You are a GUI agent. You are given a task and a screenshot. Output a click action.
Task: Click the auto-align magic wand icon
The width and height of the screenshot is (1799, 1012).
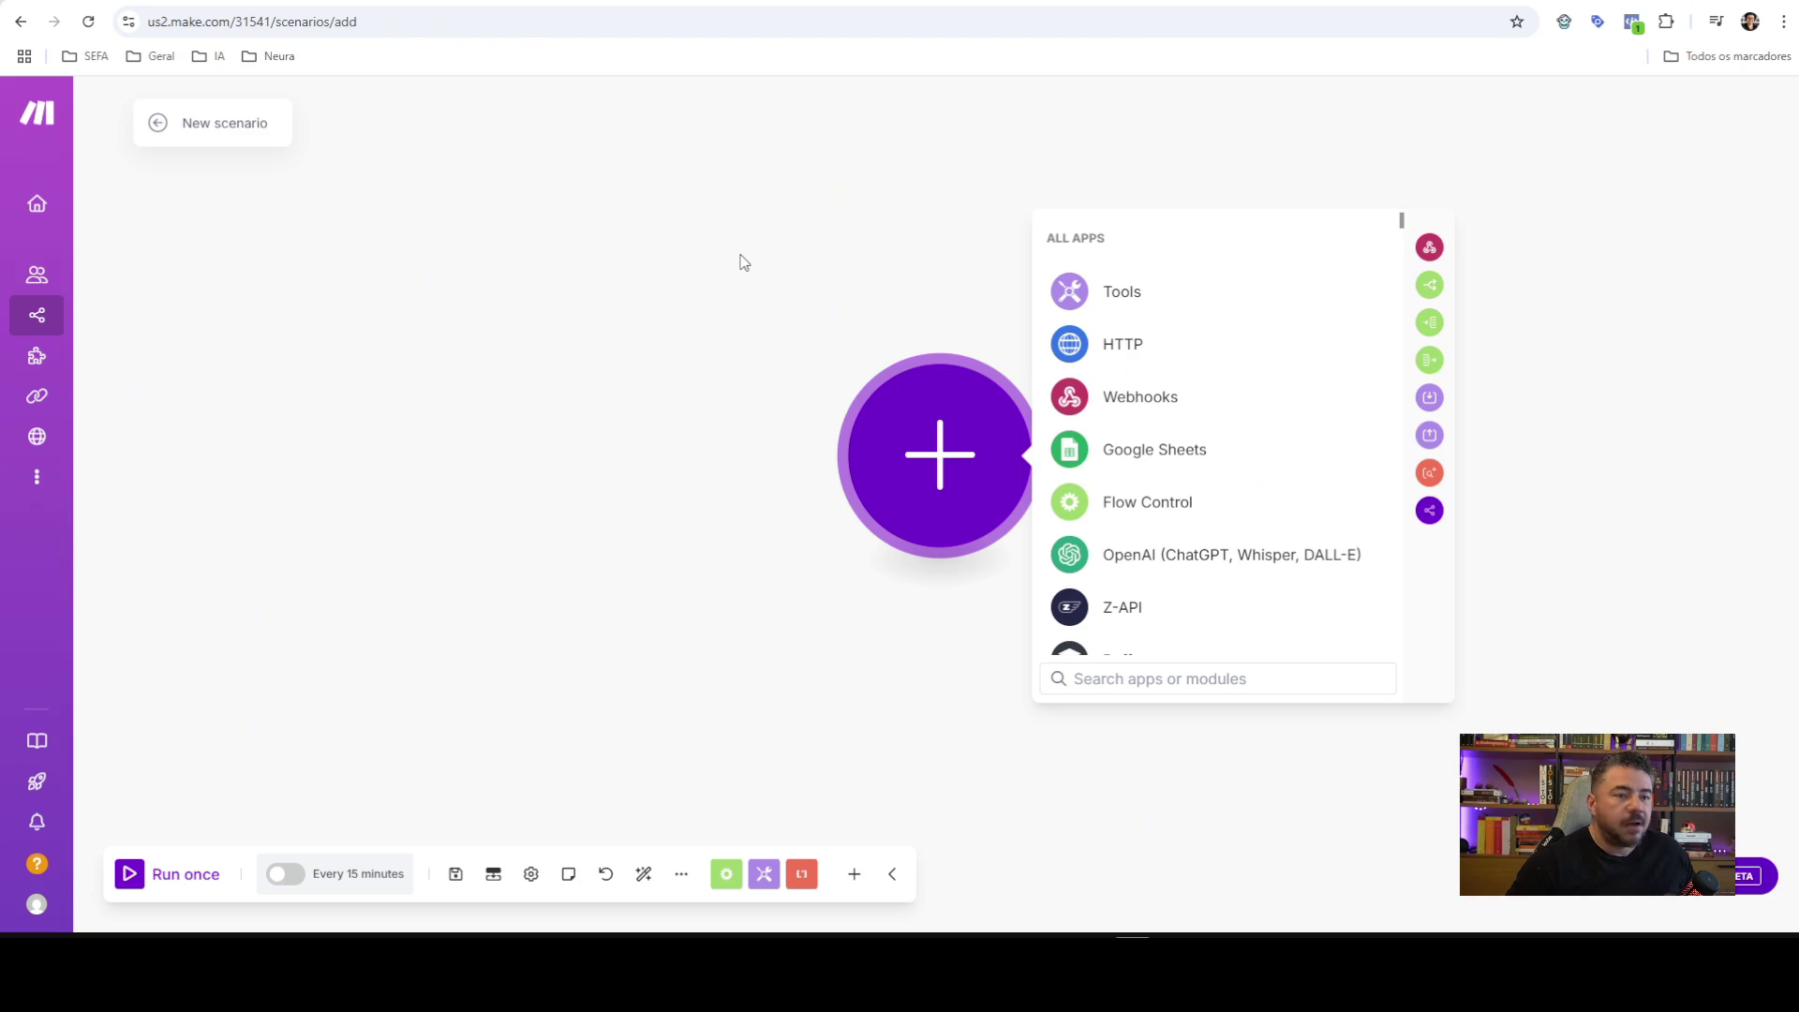coord(644,874)
